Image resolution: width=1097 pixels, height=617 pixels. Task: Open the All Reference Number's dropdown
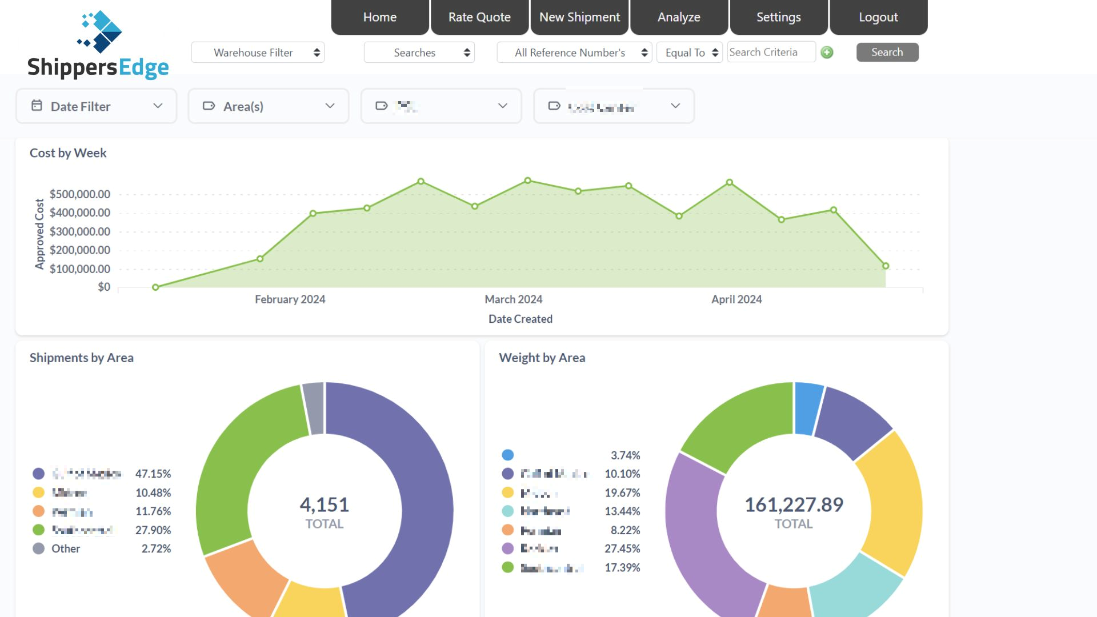[x=574, y=53]
